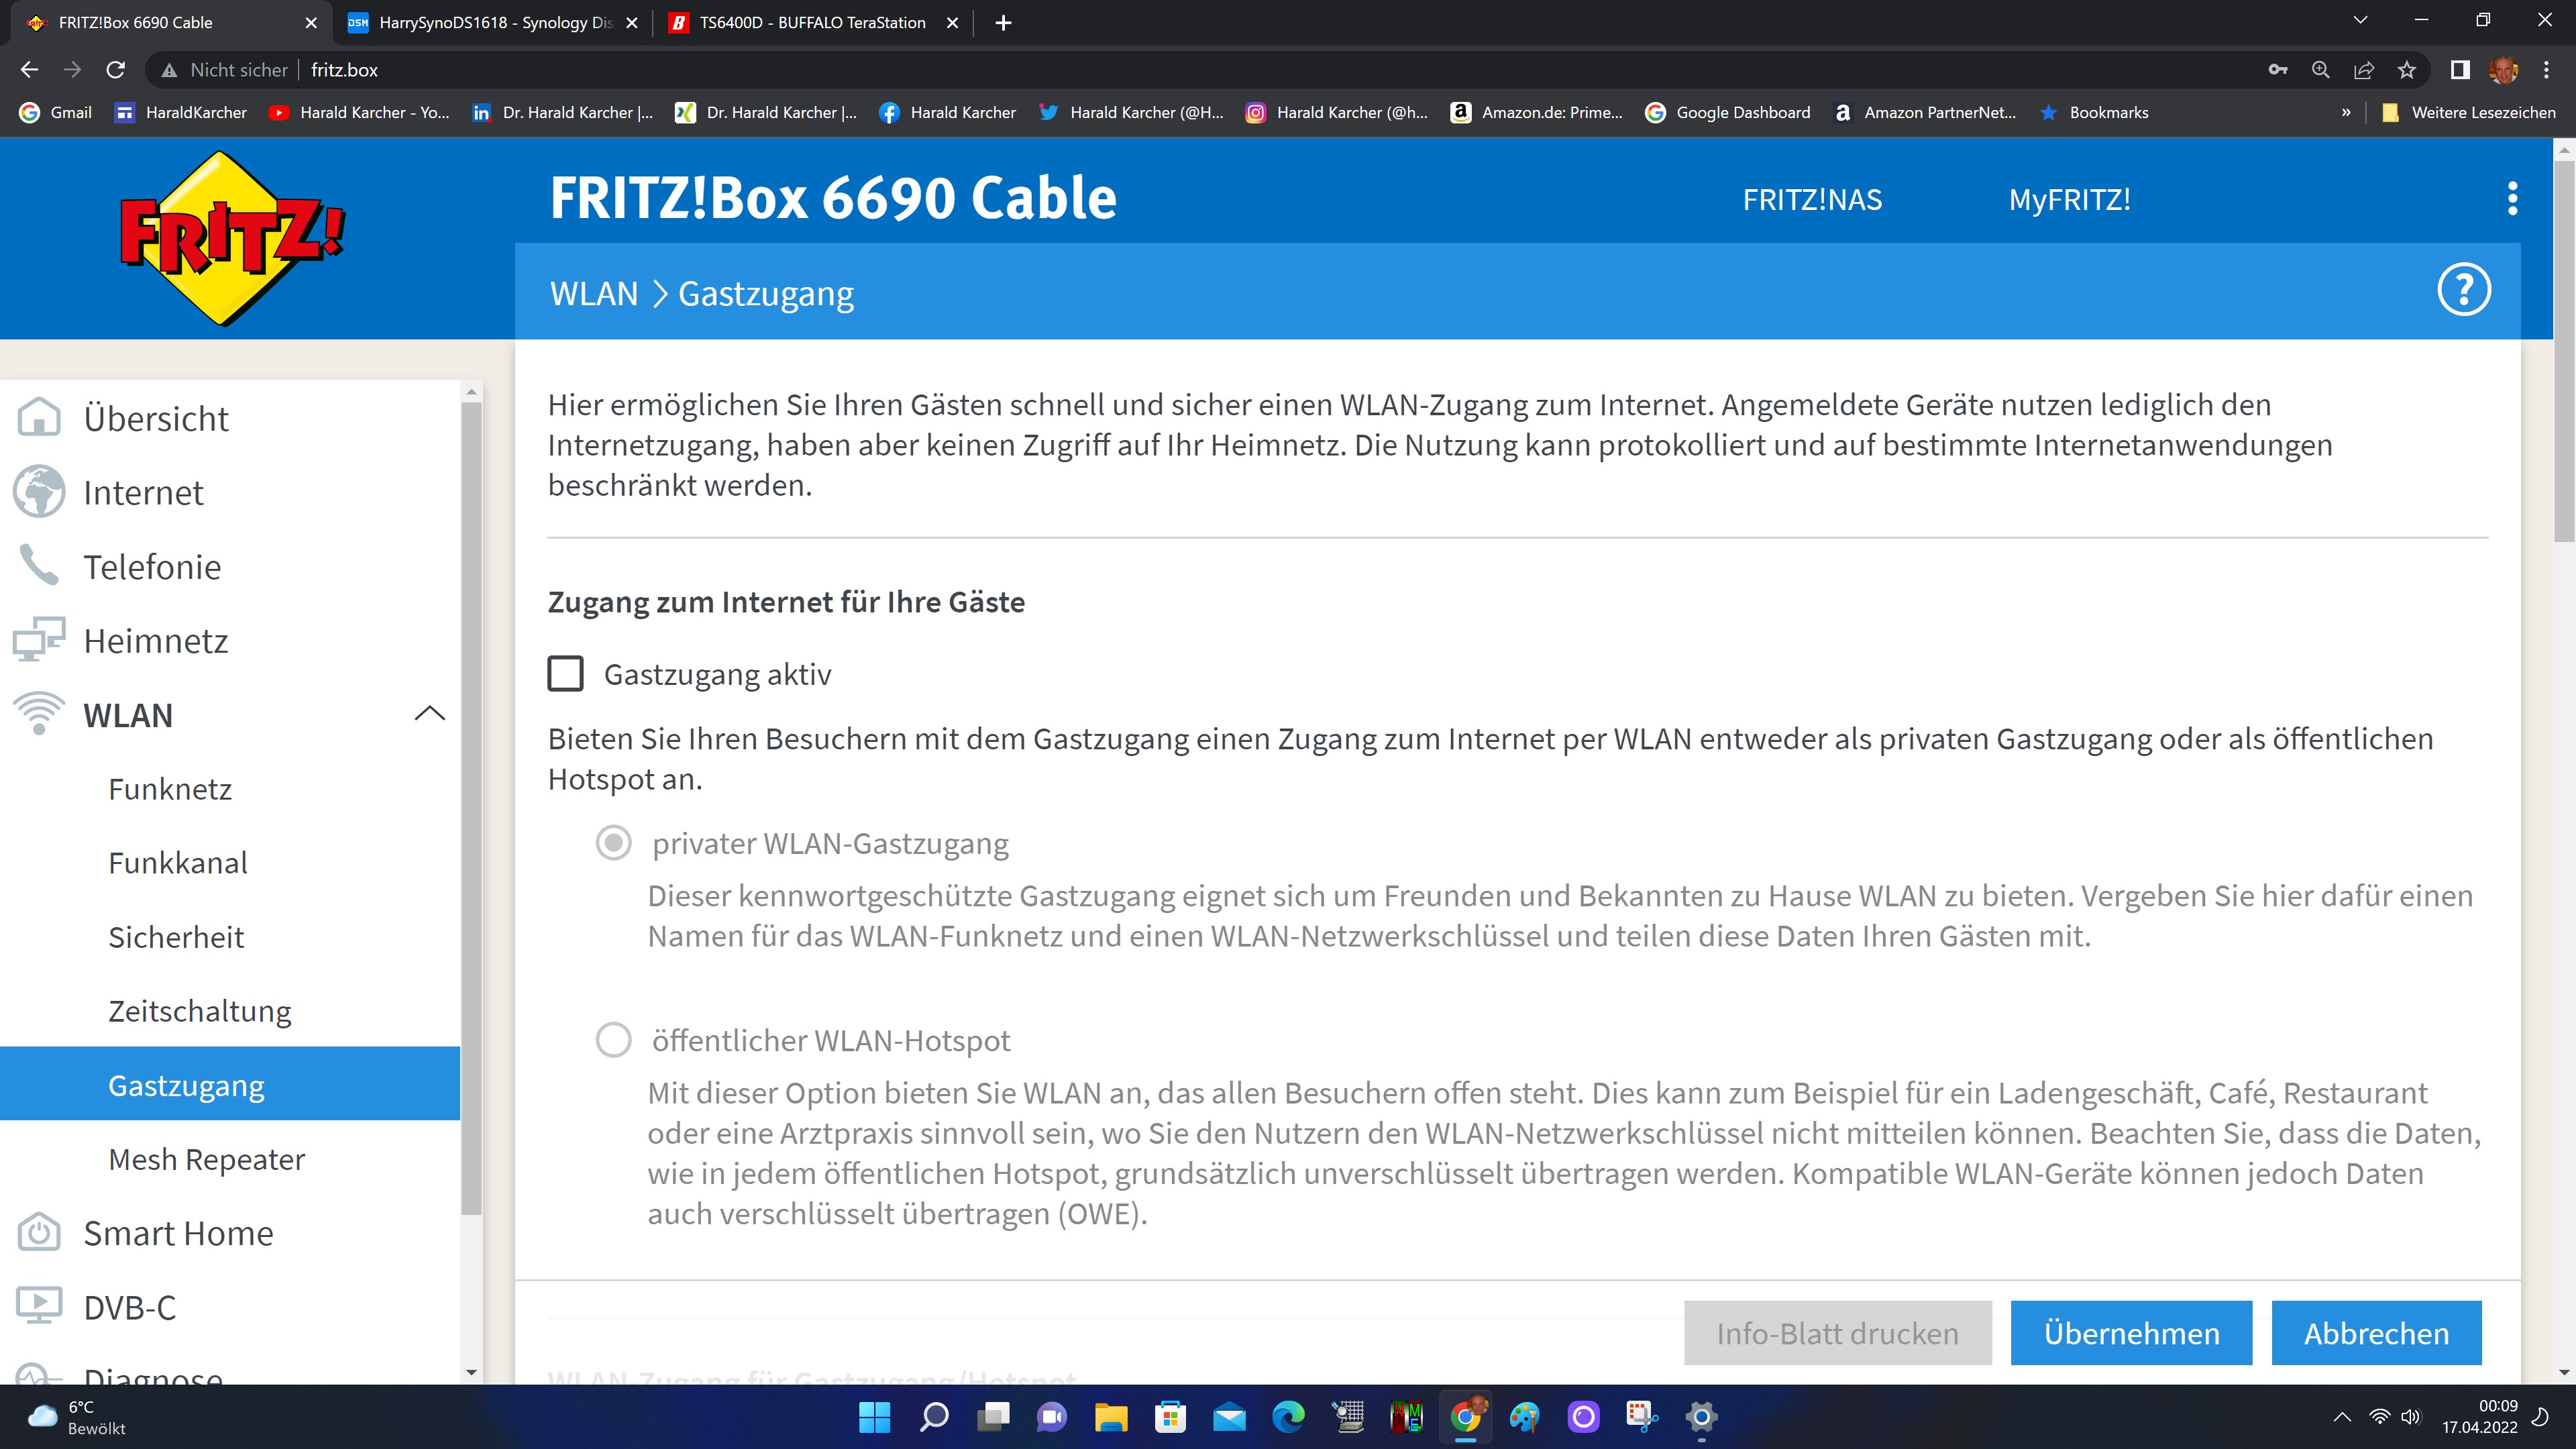Click the FRITZ! logo icon
2576x1449 pixels.
click(232, 238)
